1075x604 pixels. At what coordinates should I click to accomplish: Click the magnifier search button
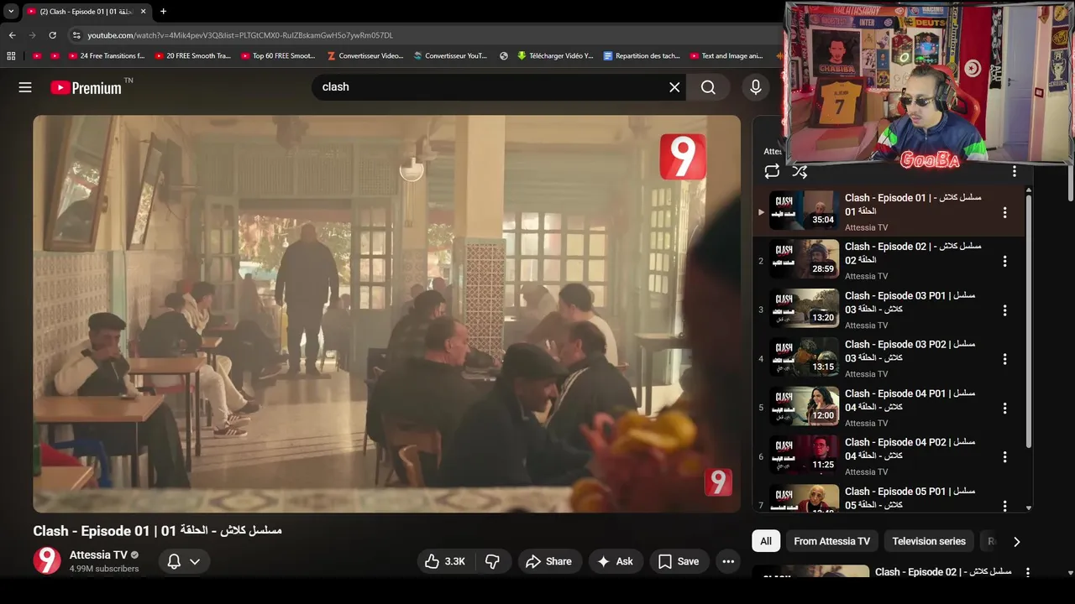[708, 87]
